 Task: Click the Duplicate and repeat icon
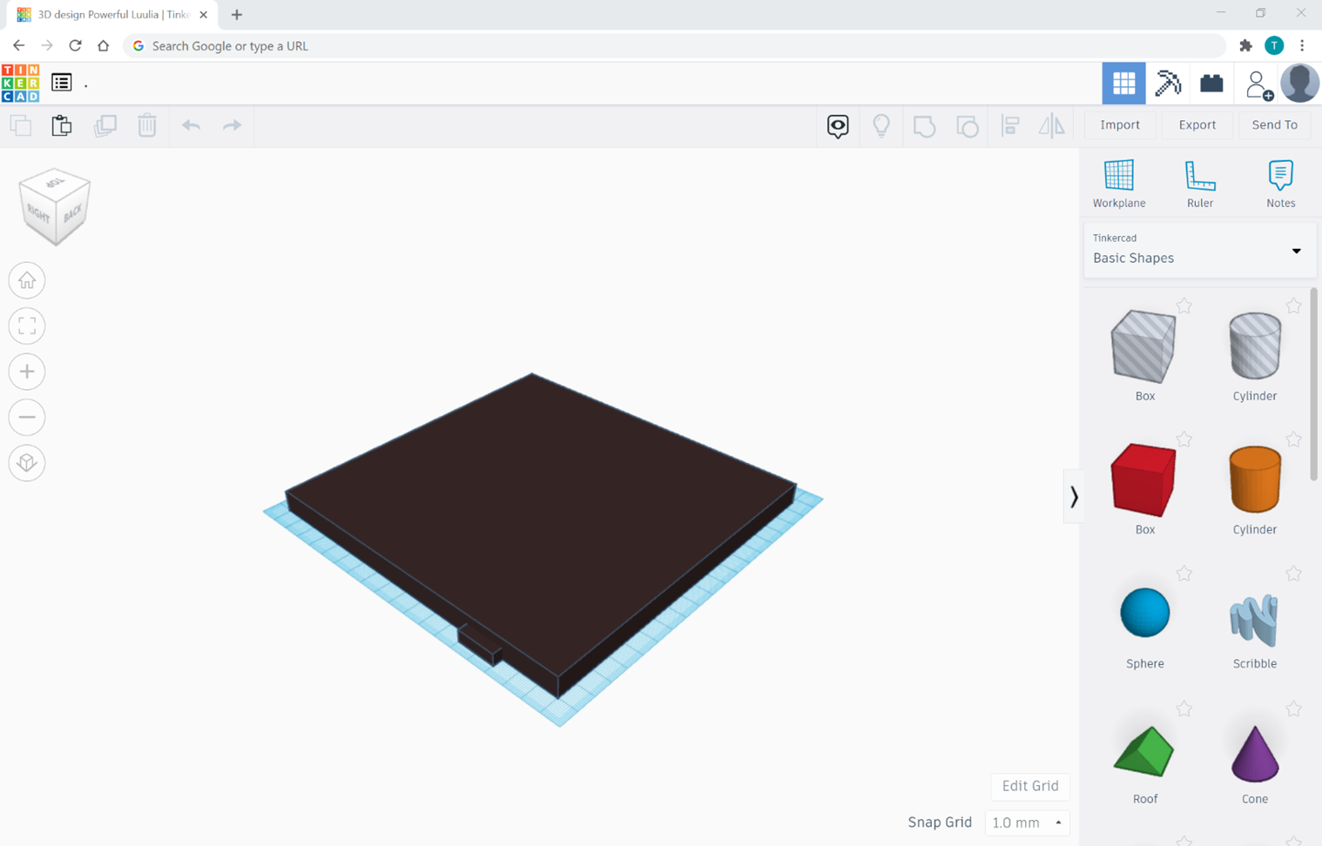pyautogui.click(x=105, y=125)
